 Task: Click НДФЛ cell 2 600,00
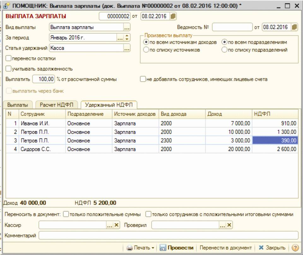click(275, 149)
